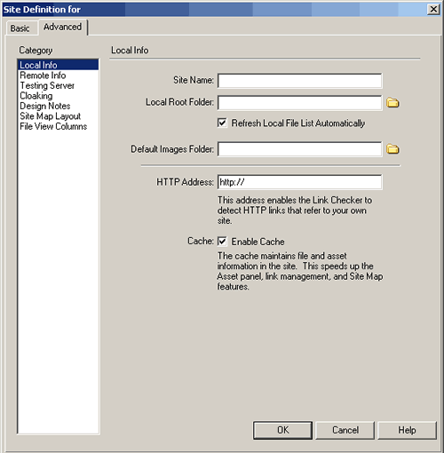The width and height of the screenshot is (444, 453).
Task: Click the HTTP Address field
Action: 299,182
